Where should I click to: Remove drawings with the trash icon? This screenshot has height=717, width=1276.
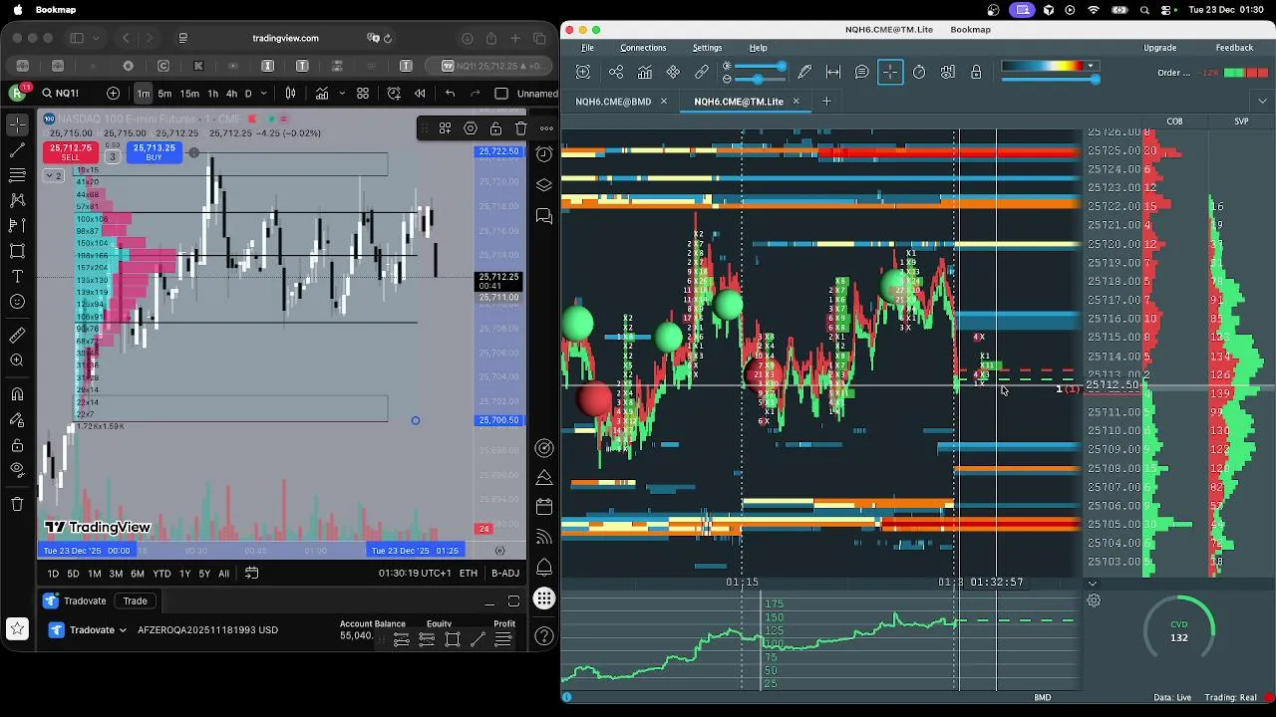[17, 504]
